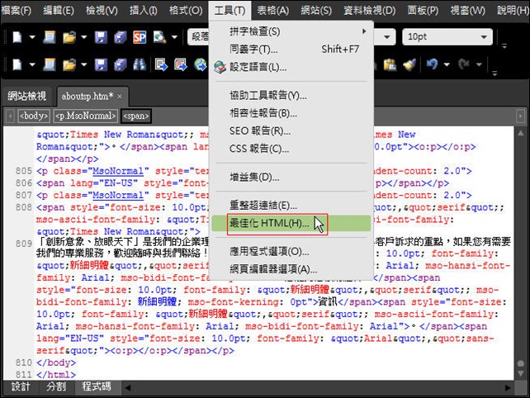Click the Open folder icon in the top toolbar
This screenshot has height=398, width=530.
tap(69, 37)
